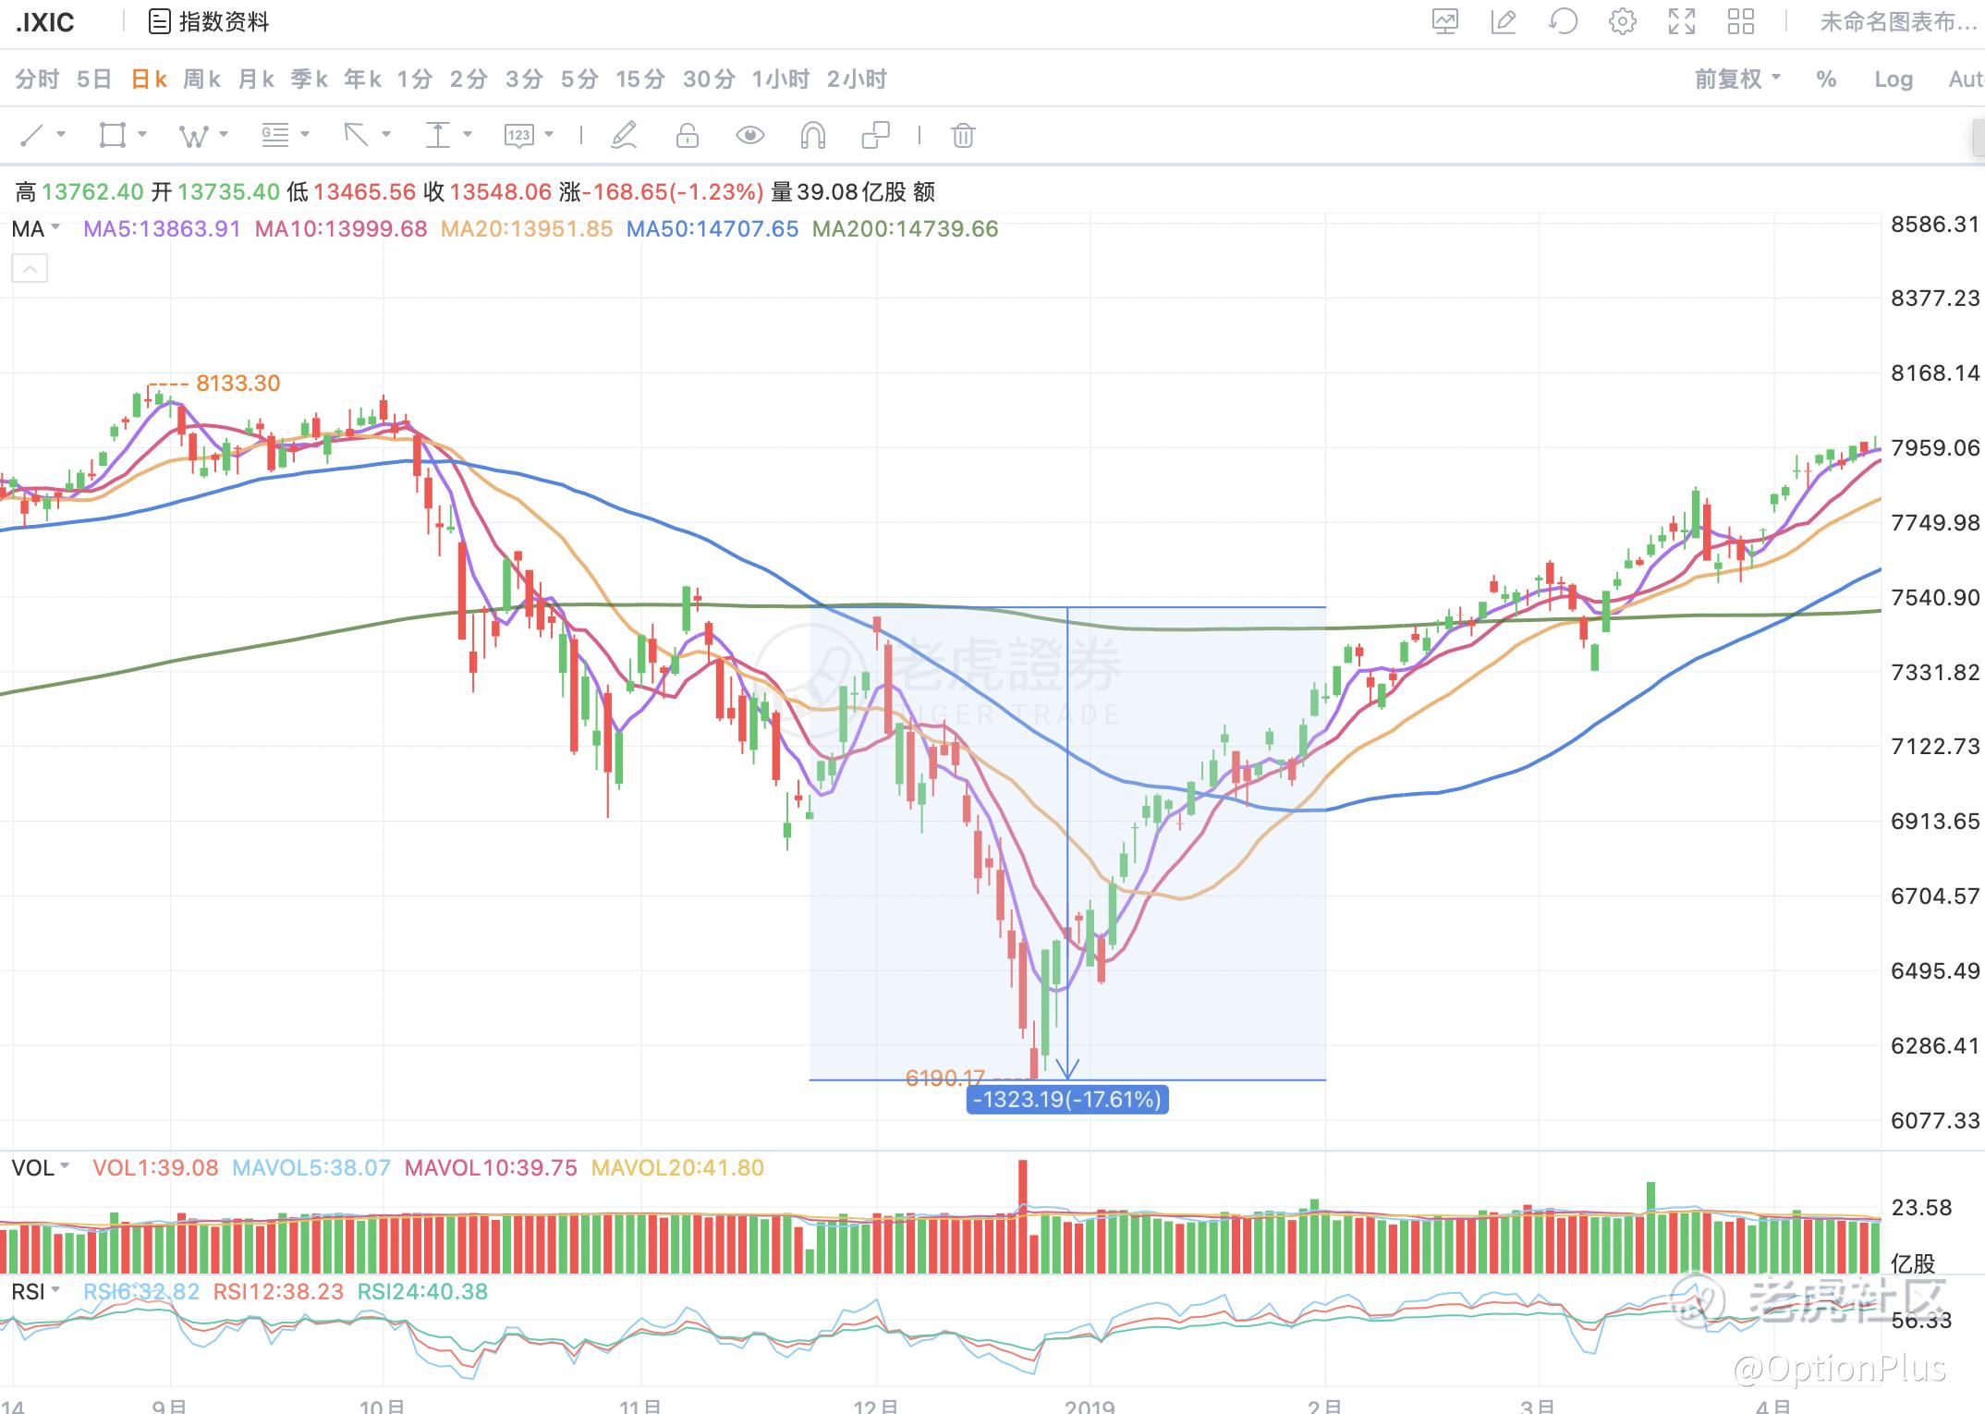This screenshot has width=1985, height=1414.
Task: Click the pencil brush drawing icon
Action: [624, 136]
